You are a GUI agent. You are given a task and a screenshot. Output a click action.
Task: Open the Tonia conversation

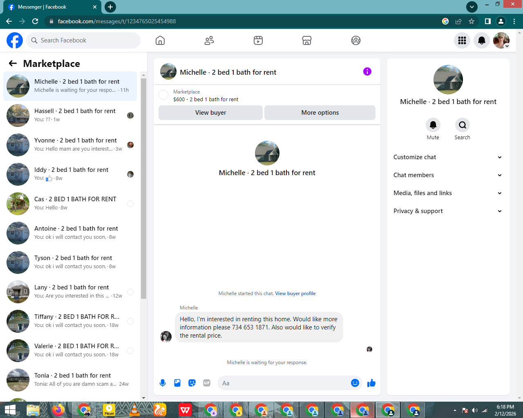tap(70, 380)
